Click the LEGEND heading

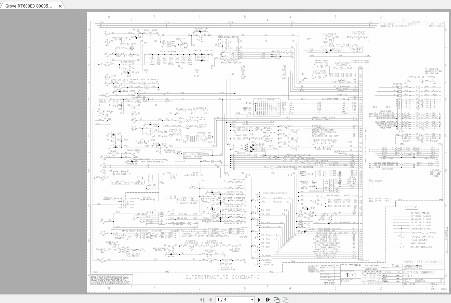[x=411, y=207]
